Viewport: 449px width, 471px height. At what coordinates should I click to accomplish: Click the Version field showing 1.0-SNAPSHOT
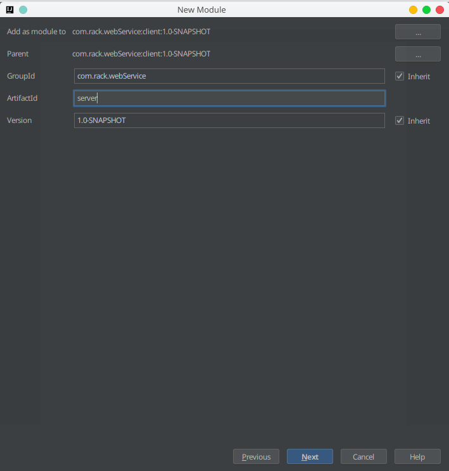click(229, 120)
